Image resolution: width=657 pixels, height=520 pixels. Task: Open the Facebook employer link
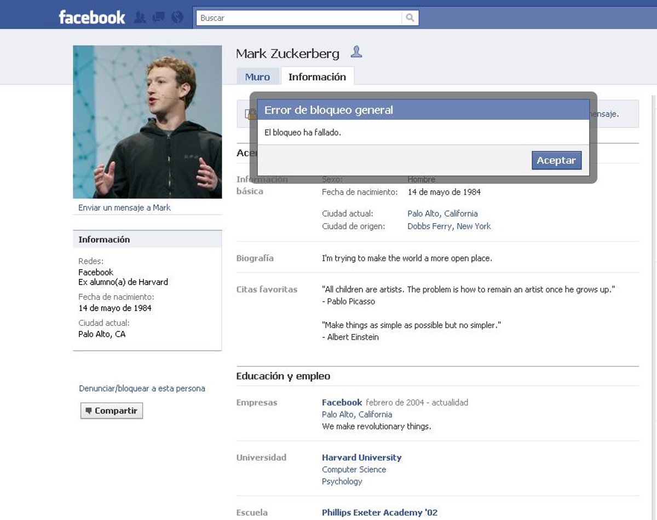342,402
